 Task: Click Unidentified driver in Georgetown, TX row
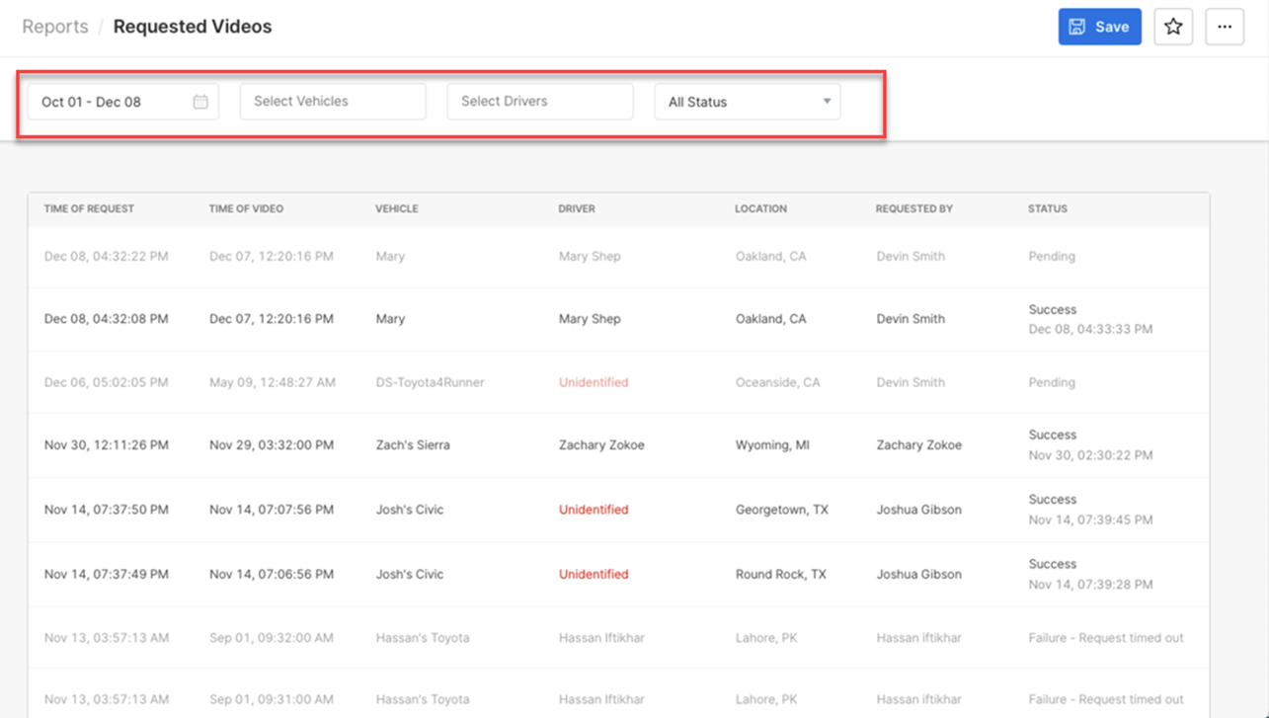(593, 510)
